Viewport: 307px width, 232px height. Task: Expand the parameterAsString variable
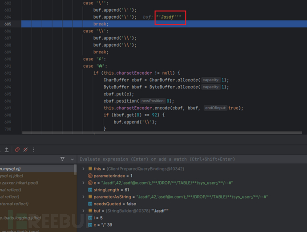(x=83, y=196)
